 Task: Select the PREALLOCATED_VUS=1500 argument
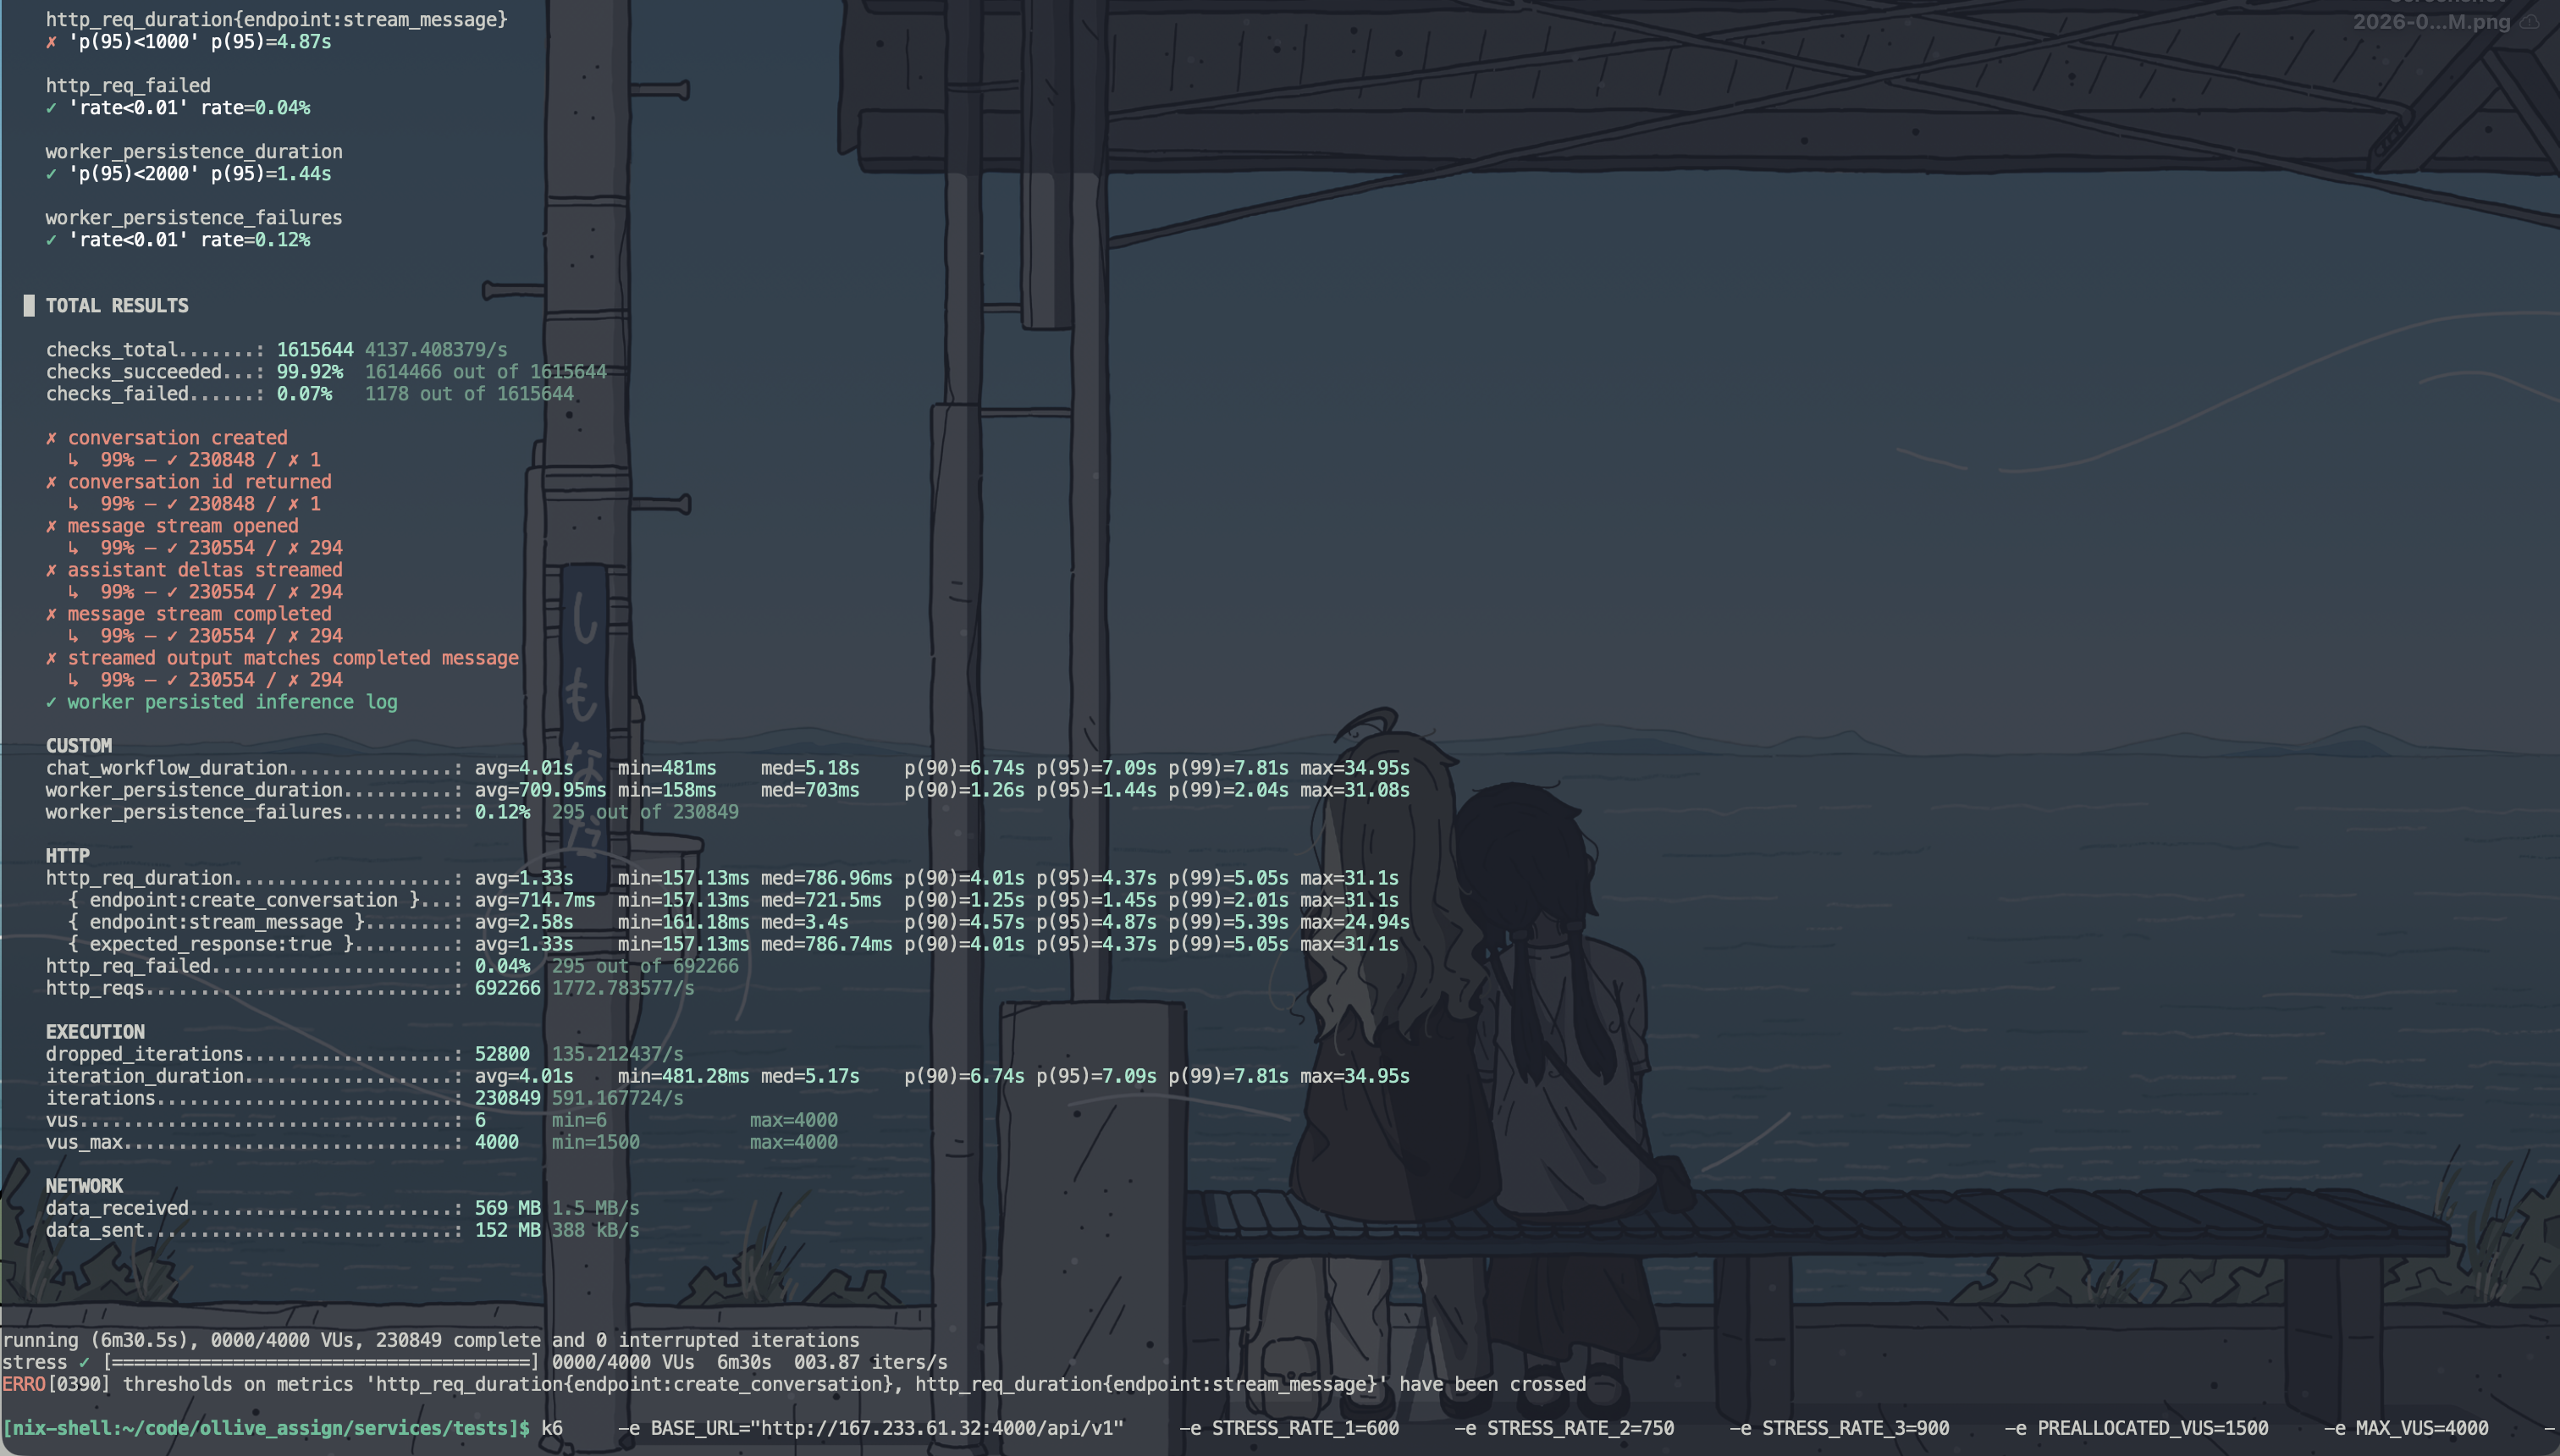click(x=2152, y=1428)
